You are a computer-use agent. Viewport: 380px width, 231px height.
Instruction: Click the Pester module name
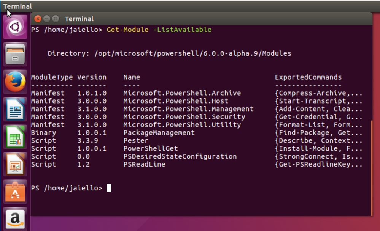(136, 141)
